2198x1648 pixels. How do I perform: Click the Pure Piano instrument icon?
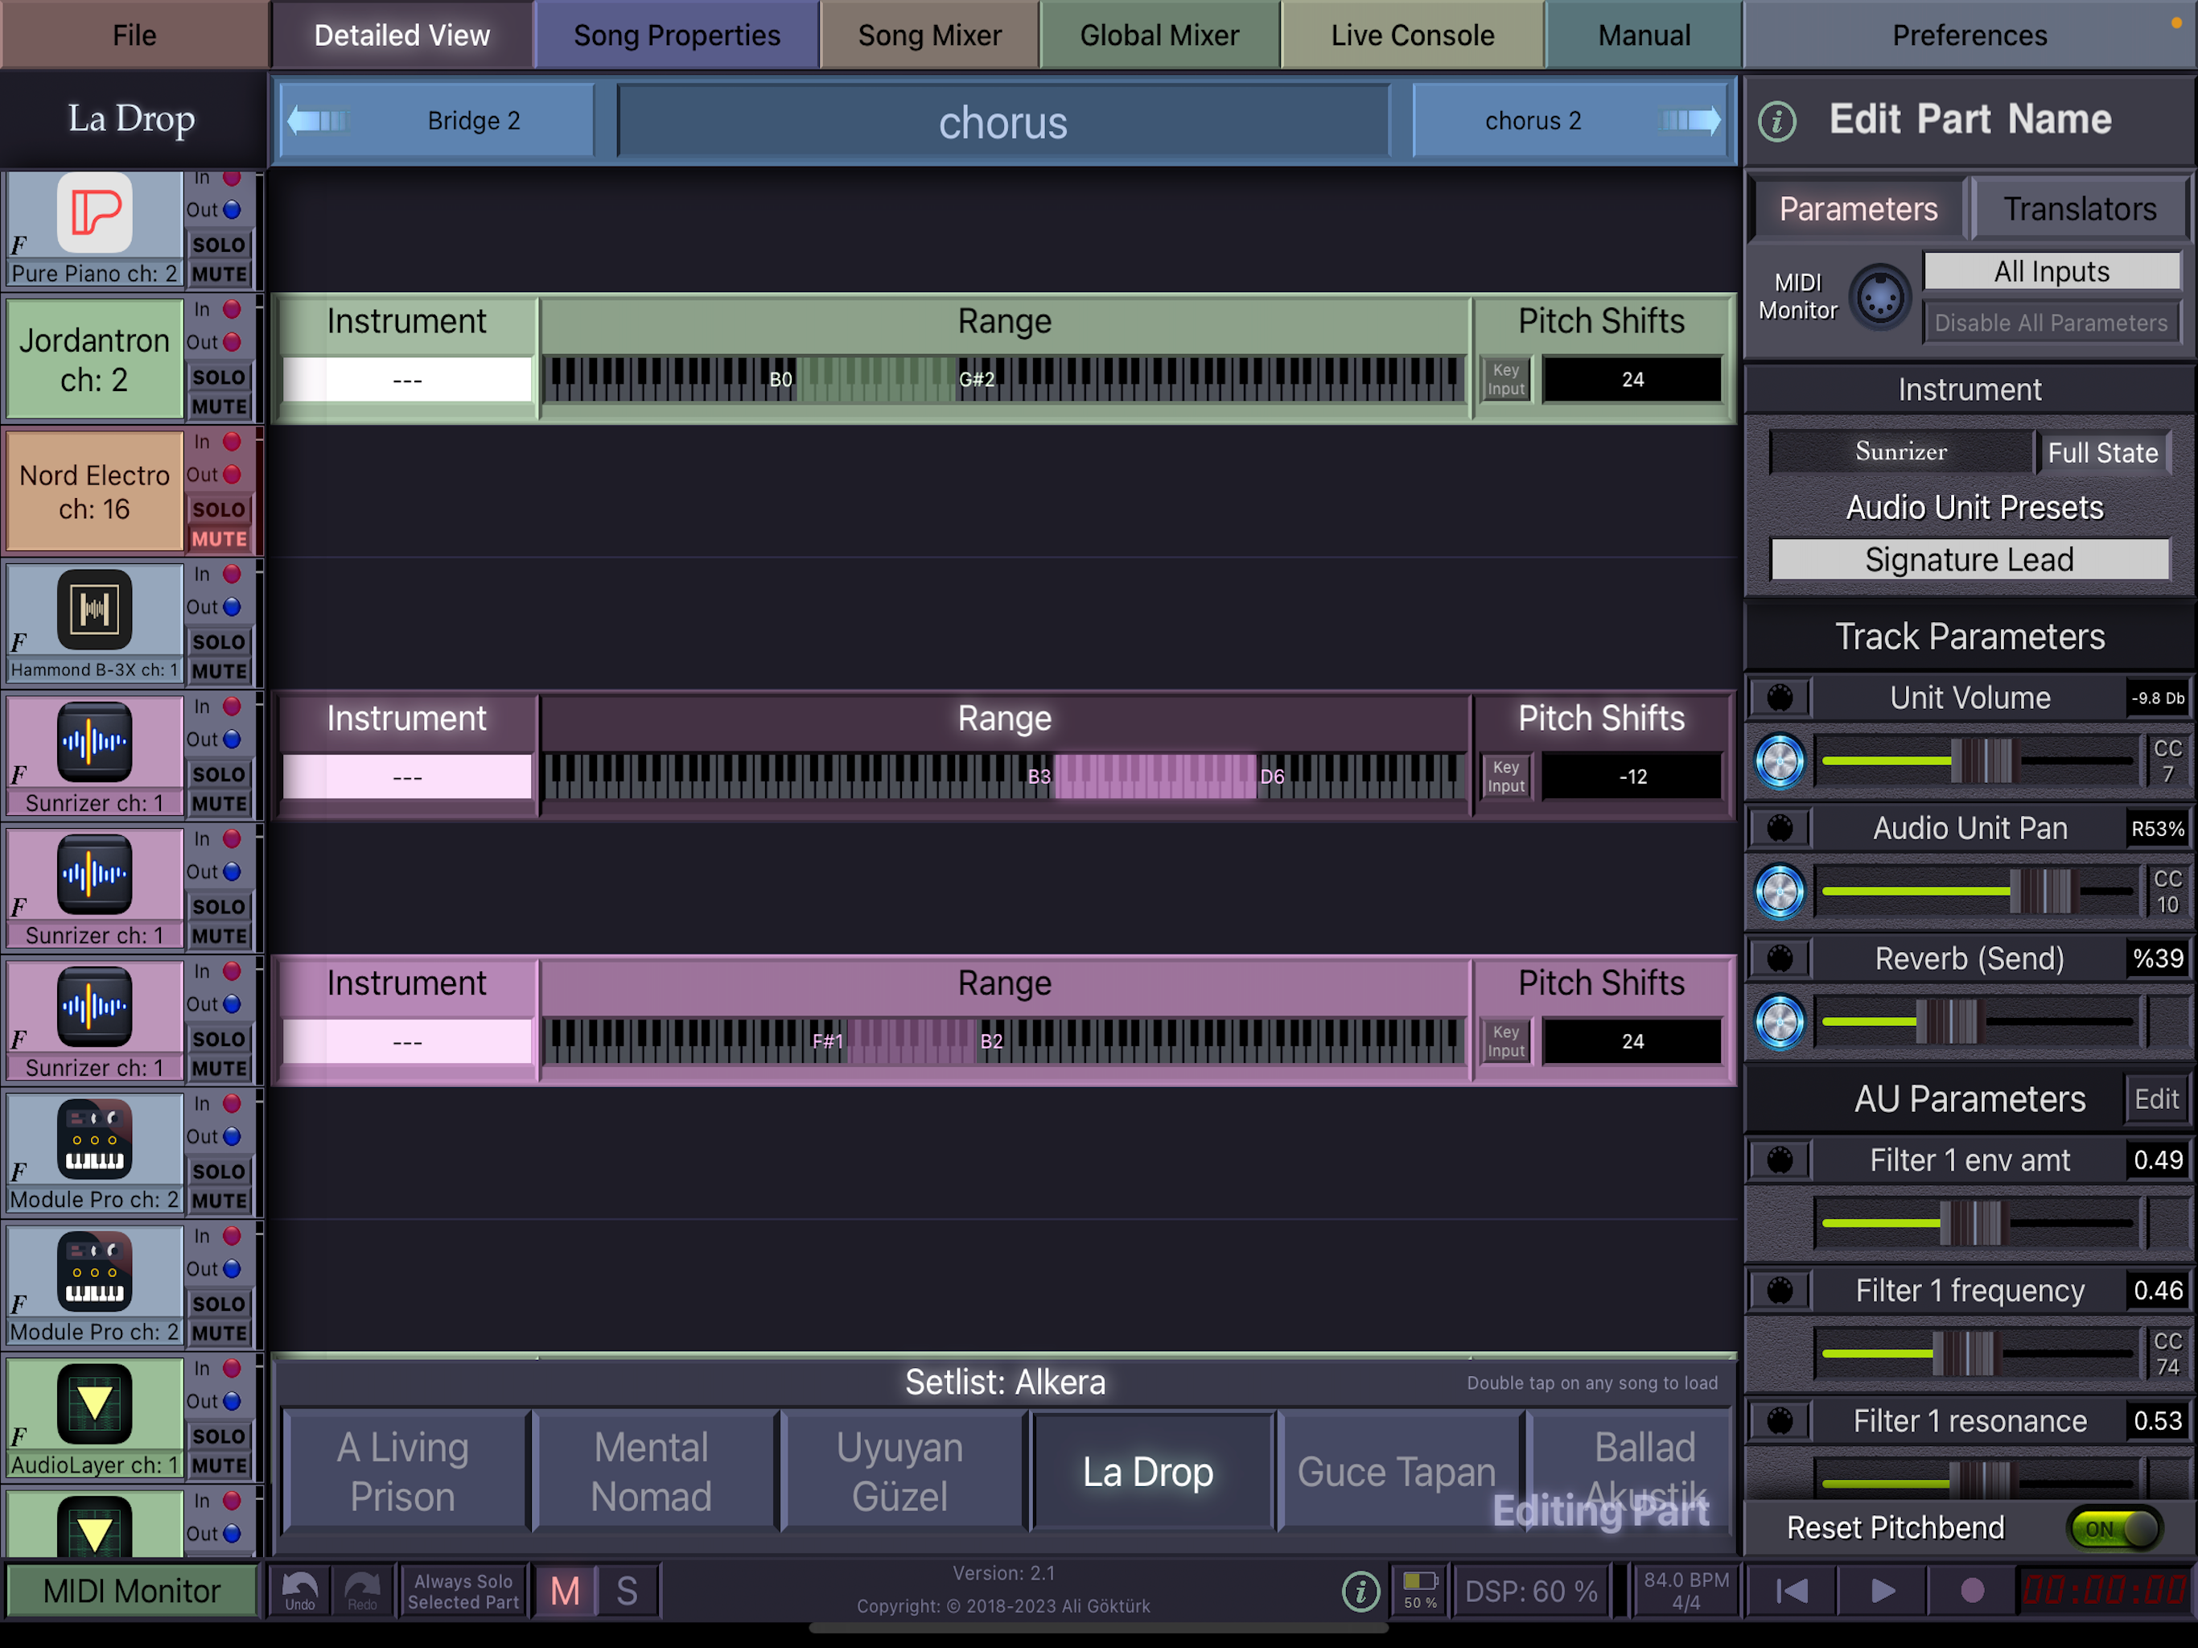coord(94,212)
